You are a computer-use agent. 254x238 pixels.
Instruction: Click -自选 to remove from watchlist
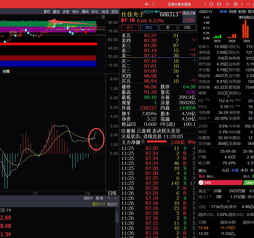click(x=105, y=12)
